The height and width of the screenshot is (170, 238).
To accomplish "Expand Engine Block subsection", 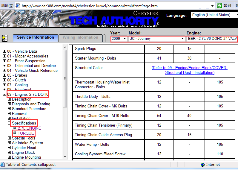I will [9, 153].
